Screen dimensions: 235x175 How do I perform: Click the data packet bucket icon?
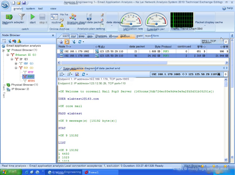pos(89,17)
